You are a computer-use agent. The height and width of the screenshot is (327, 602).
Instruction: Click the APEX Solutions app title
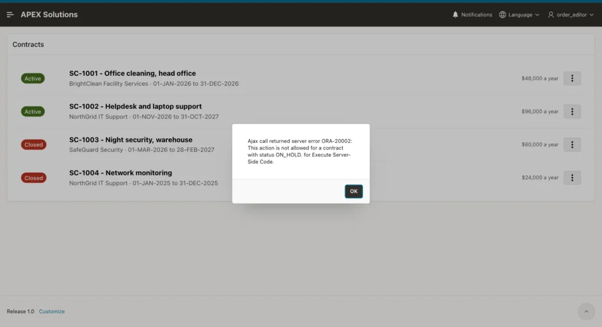pyautogui.click(x=49, y=15)
